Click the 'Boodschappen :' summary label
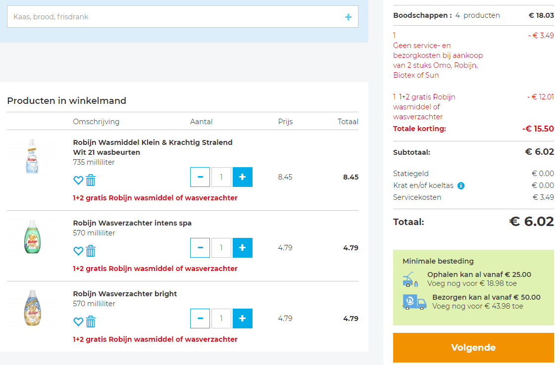Viewport: 560px width, 365px height. point(422,15)
